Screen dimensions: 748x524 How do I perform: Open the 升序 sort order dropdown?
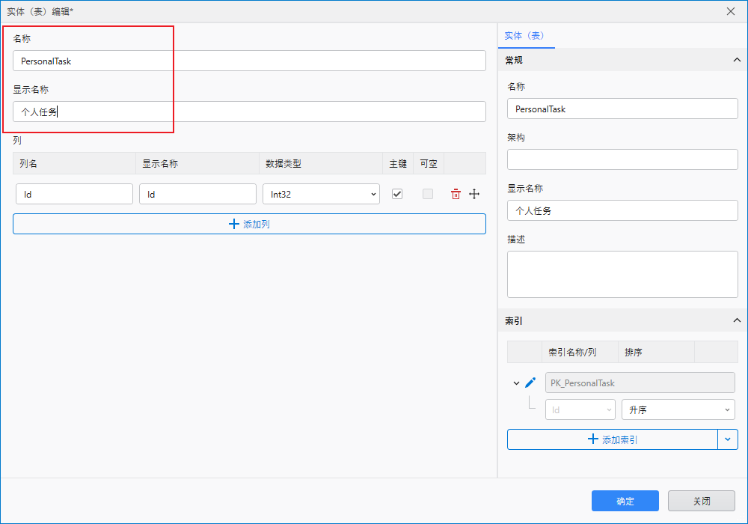click(678, 409)
